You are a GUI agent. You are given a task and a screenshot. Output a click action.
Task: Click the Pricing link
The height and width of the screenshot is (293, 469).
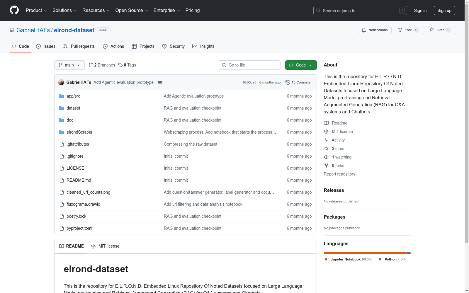point(193,10)
